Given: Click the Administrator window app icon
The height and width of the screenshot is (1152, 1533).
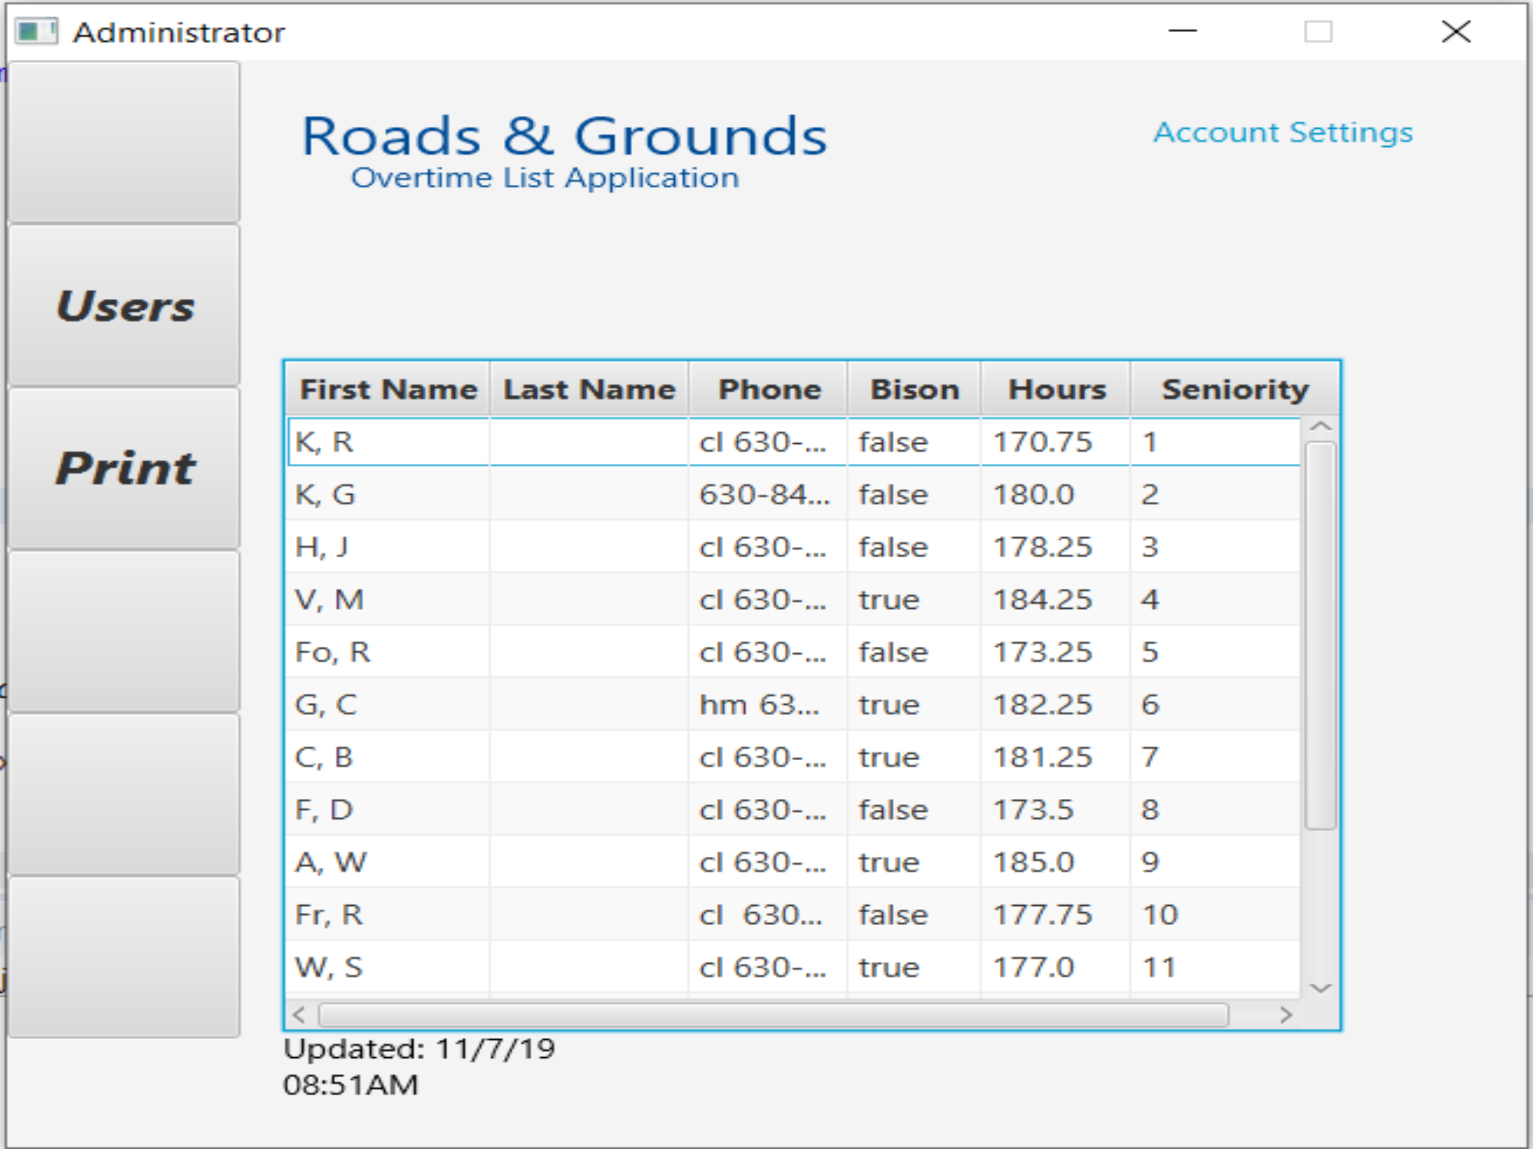Looking at the screenshot, I should point(36,32).
